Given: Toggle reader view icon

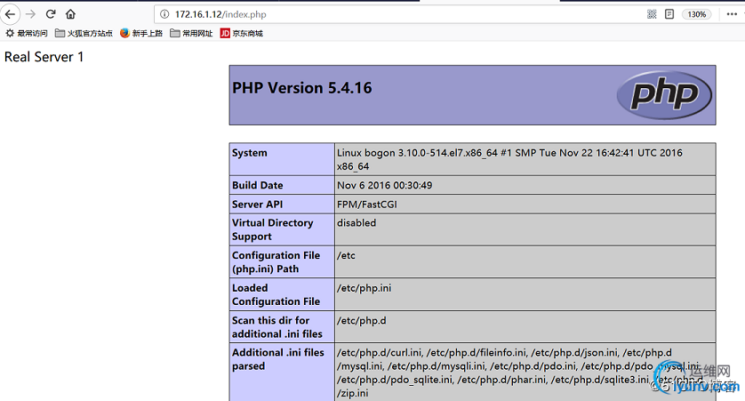Looking at the screenshot, I should click(669, 14).
